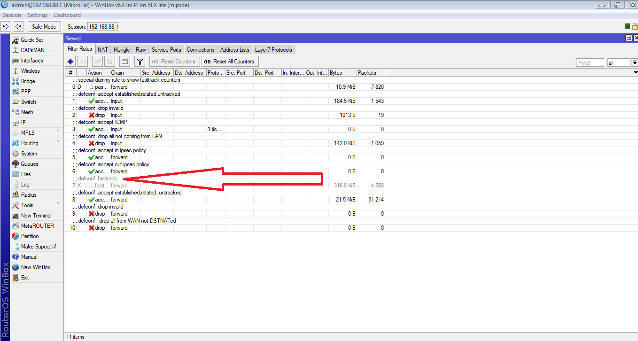
Task: Expand the System submenu
Action: [x=58, y=153]
